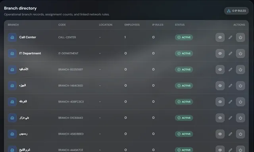Click ACTIVE badge in BRANCH-D1C68A42 row

pyautogui.click(x=184, y=118)
